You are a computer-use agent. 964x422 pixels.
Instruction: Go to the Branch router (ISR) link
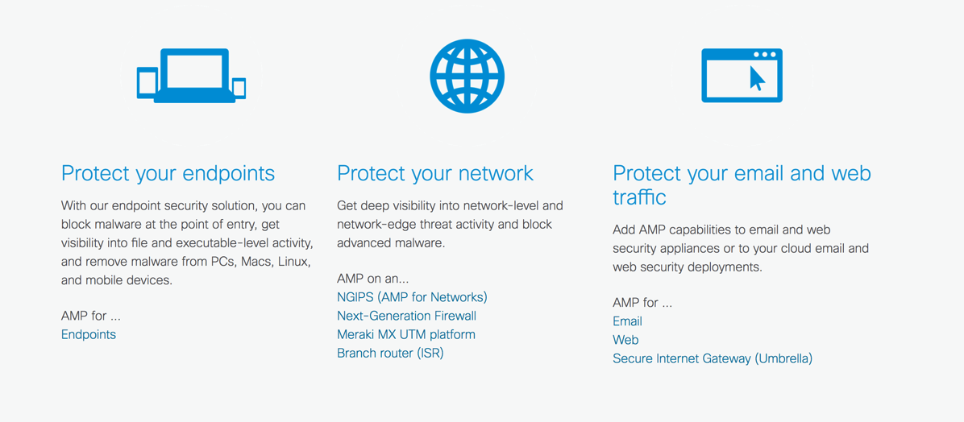(390, 353)
